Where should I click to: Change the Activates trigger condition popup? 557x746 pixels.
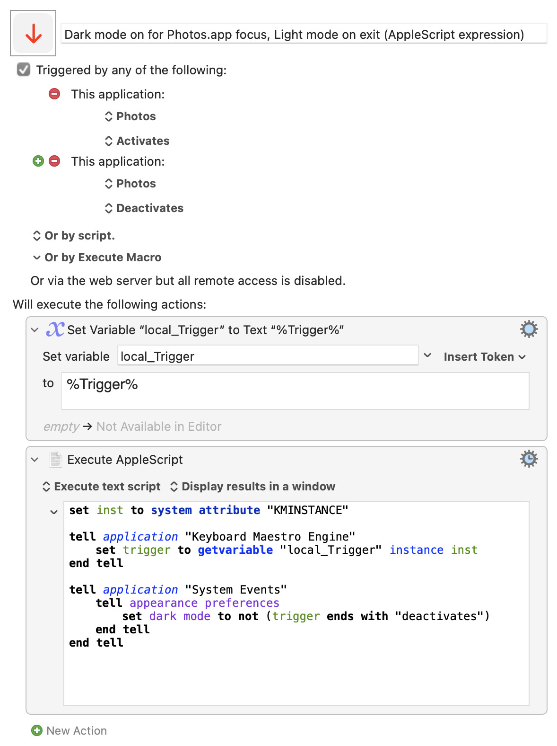pyautogui.click(x=137, y=141)
